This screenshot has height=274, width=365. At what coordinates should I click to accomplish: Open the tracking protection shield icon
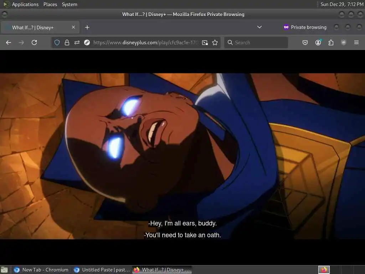pyautogui.click(x=57, y=42)
